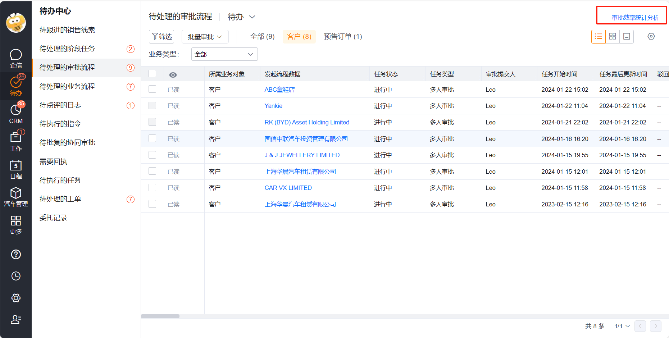Viewport: 669px width, 338px height.
Task: Open the contacts person icon in sidebar
Action: [x=16, y=319]
